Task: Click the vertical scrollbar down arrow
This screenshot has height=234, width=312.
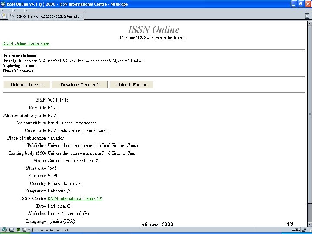Action: 309,224
